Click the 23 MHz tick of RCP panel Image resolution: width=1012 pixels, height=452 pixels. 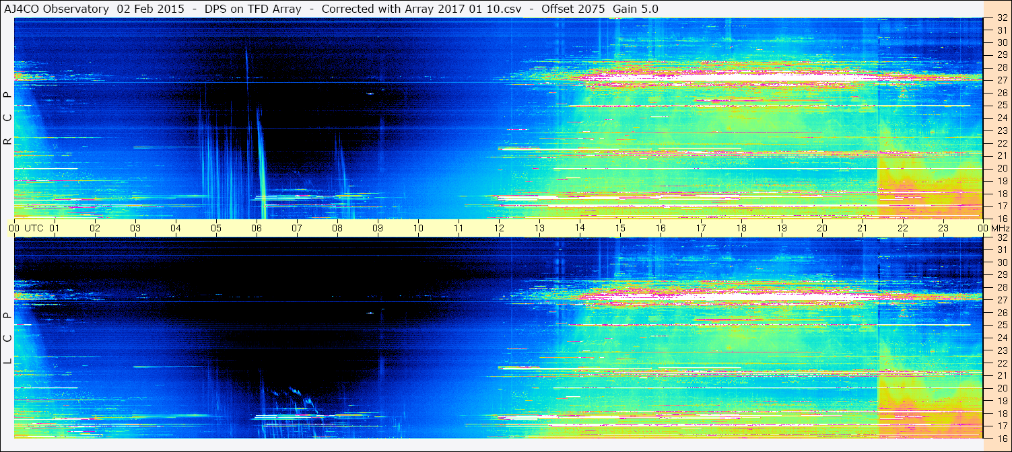point(1001,130)
